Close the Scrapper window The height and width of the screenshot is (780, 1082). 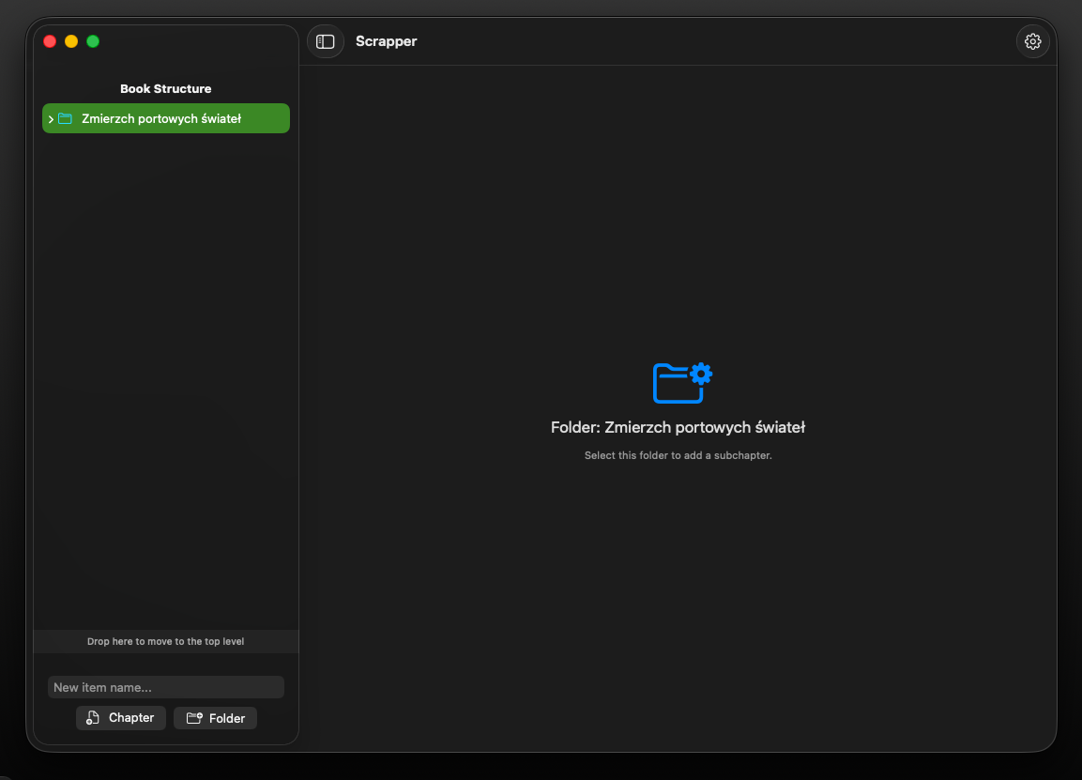(x=50, y=41)
